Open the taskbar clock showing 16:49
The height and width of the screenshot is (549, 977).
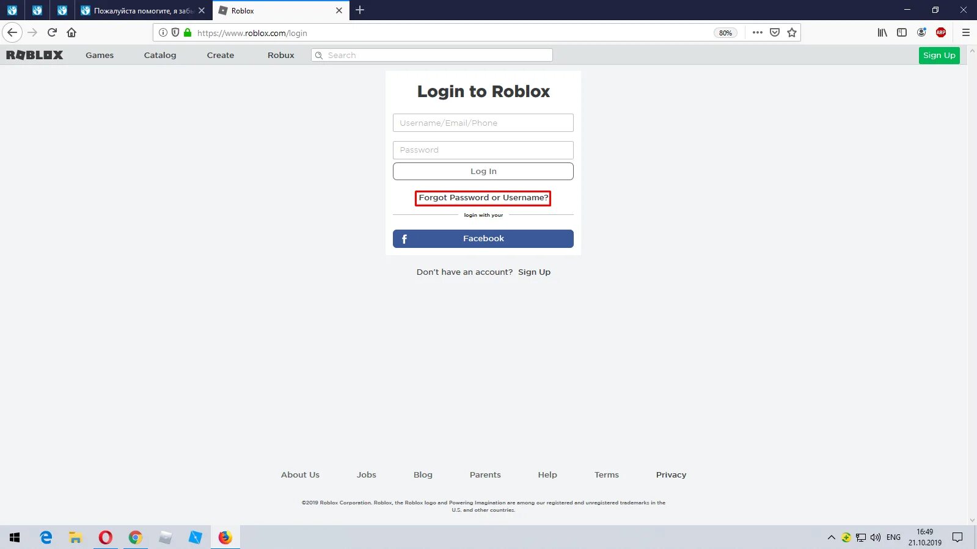924,537
